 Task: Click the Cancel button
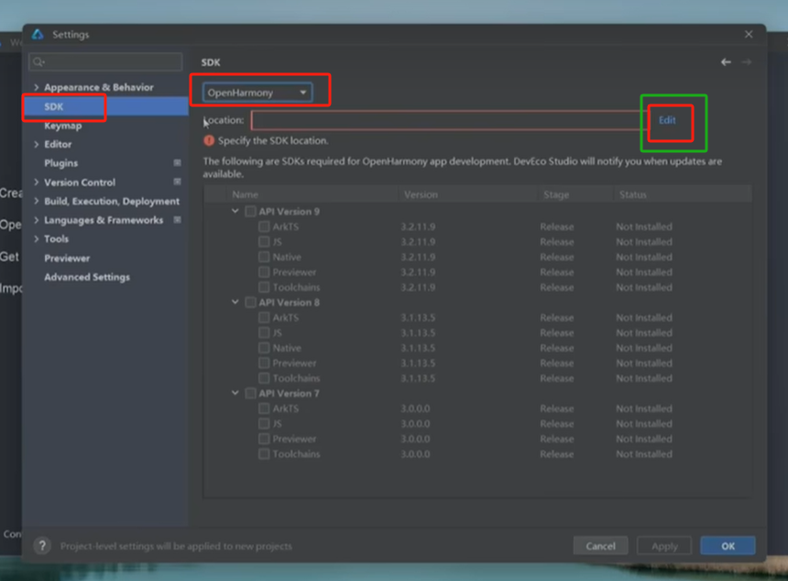600,546
